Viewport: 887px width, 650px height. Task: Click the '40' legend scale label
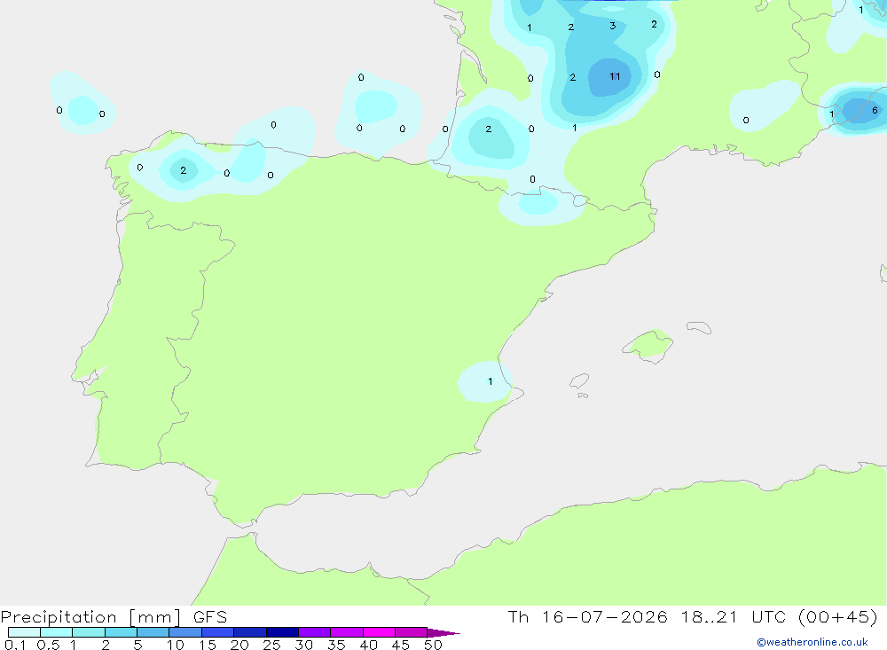click(x=368, y=645)
